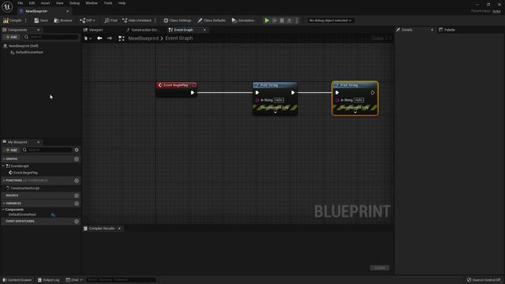Save the blueprint with Save icon
Viewport: 505px width, 284px height.
coord(41,21)
